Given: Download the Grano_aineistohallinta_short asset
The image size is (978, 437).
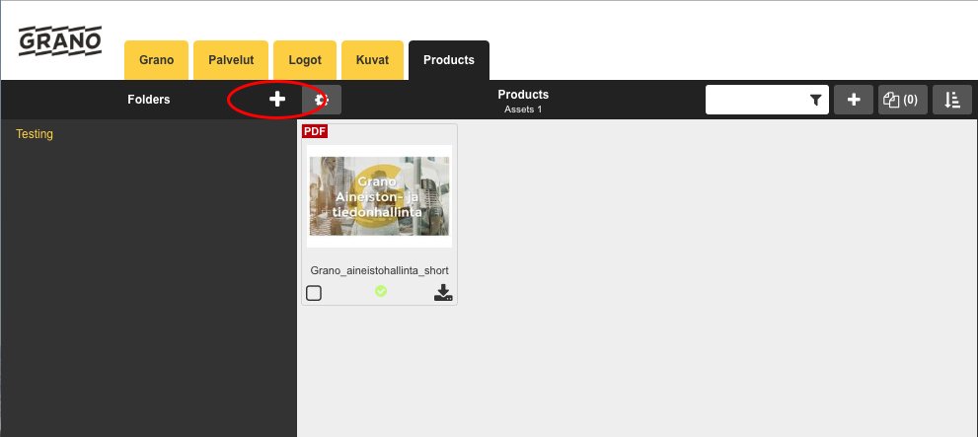Looking at the screenshot, I should pyautogui.click(x=443, y=292).
